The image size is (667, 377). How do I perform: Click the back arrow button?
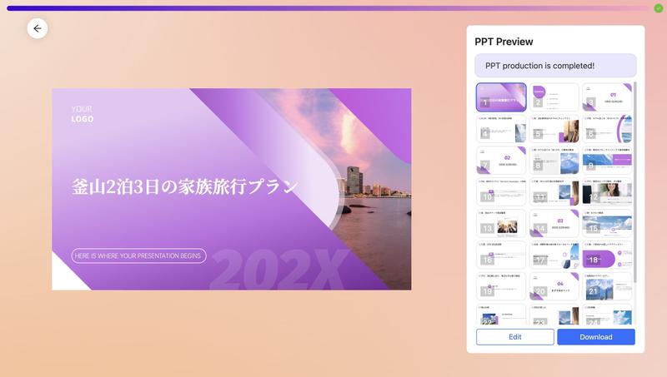tap(38, 28)
